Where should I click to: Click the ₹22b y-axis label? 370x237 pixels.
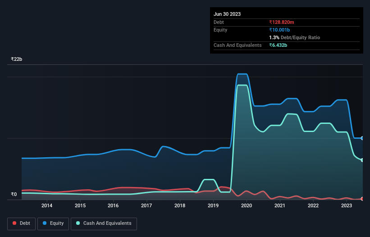(x=17, y=59)
